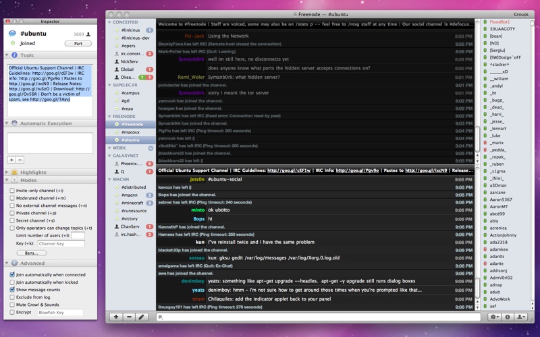Expand the Highlights section in Inspector
The image size is (540, 337).
point(7,172)
